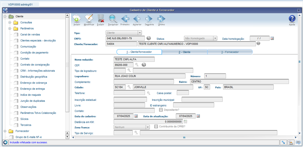Click form scroll-down arrow

[x=299, y=133]
